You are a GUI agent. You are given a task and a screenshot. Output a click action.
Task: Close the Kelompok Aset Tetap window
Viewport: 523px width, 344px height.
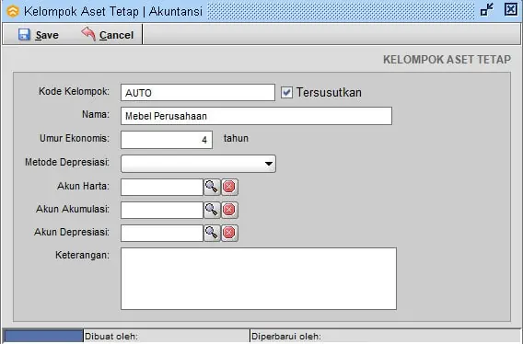point(511,9)
